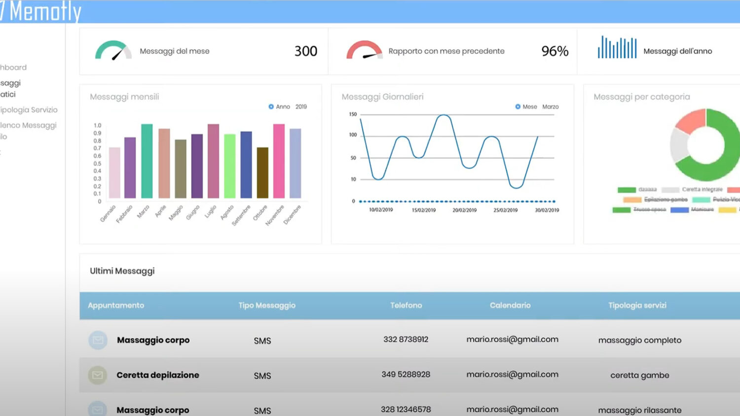The height and width of the screenshot is (416, 740).
Task: Click the Telefono column header
Action: coord(406,306)
